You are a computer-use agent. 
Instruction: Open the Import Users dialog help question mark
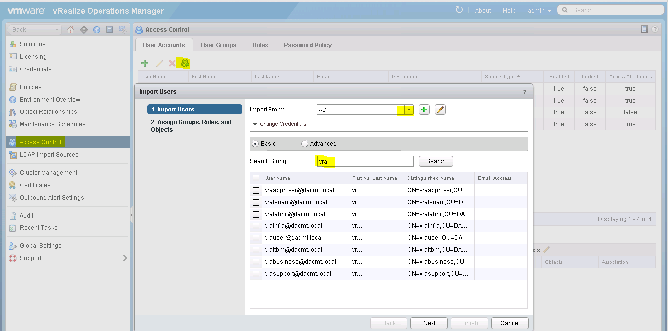pyautogui.click(x=524, y=92)
